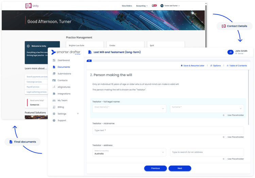Open the country dropdown showing Australia
The width and height of the screenshot is (255, 178).
coord(129,152)
